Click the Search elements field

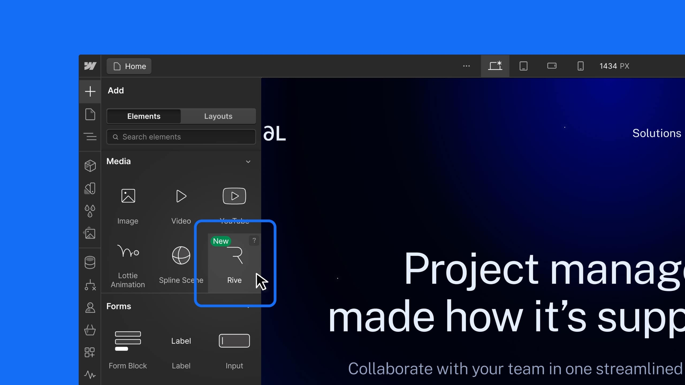coord(181,137)
